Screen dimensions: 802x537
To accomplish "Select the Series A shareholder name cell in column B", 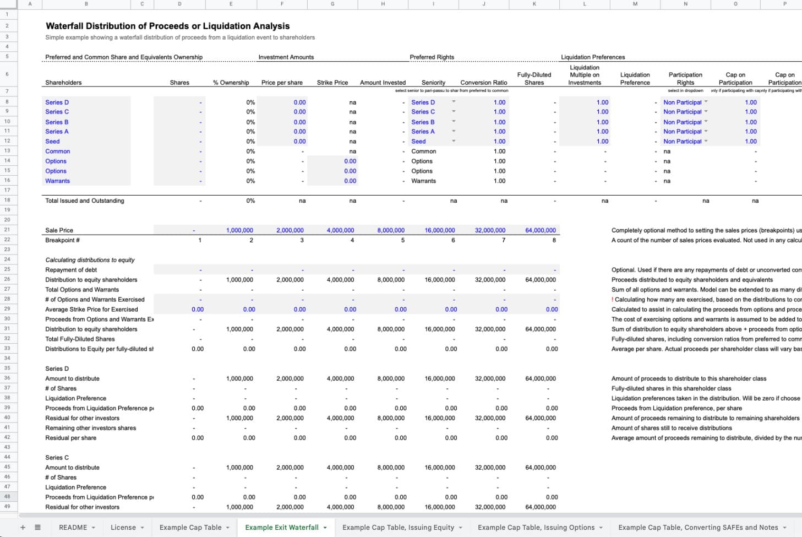I will point(86,132).
